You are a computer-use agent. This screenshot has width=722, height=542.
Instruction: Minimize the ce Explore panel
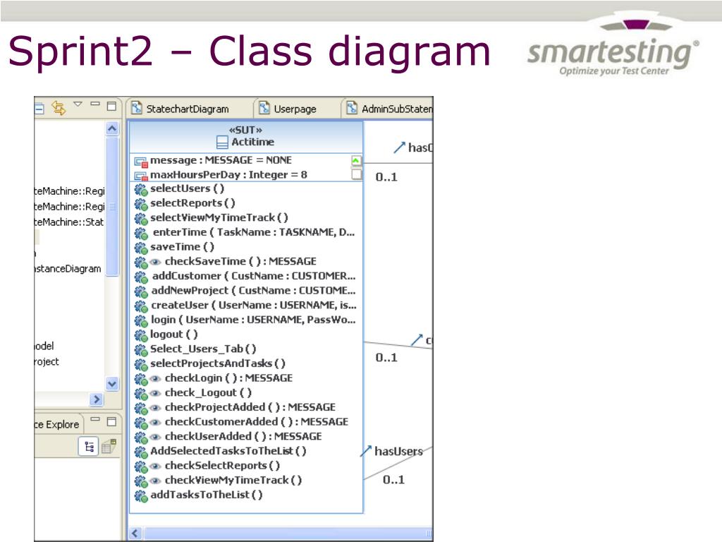(x=95, y=419)
